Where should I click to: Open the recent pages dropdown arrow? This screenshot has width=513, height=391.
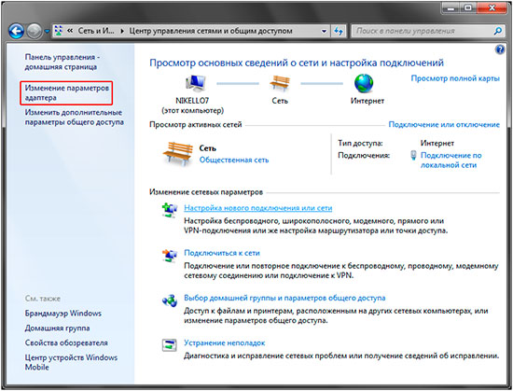47,32
